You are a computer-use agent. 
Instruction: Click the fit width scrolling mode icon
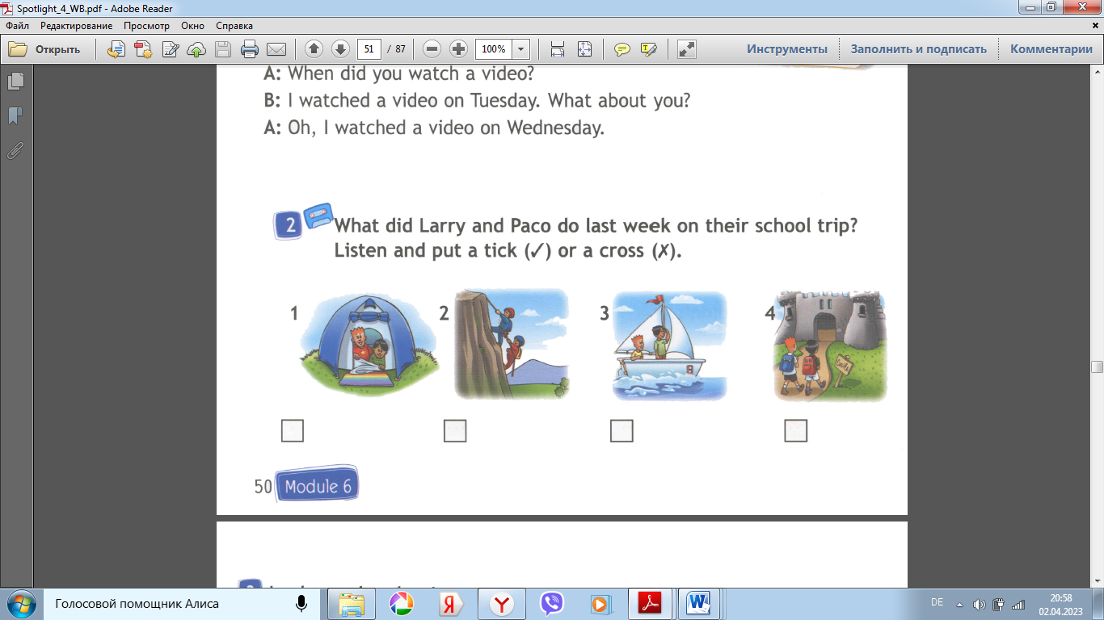(558, 49)
